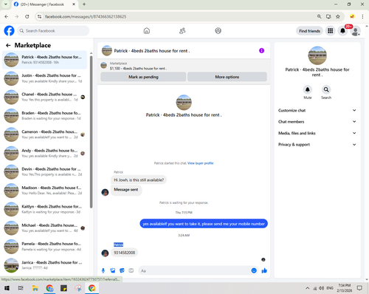369x294 pixels.
Task: Click the 'Hi Jowh, is this still available?' message
Action: pos(139,180)
